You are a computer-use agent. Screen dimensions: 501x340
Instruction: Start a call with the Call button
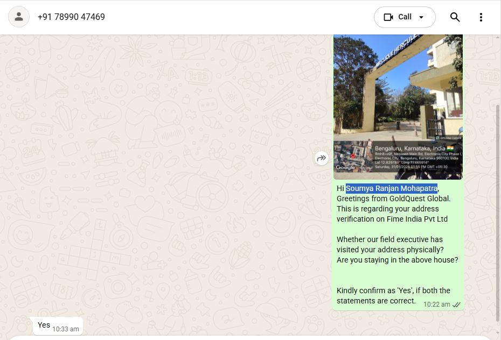pyautogui.click(x=398, y=17)
